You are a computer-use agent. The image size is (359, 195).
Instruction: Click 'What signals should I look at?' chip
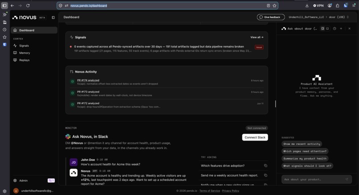pyautogui.click(x=307, y=166)
